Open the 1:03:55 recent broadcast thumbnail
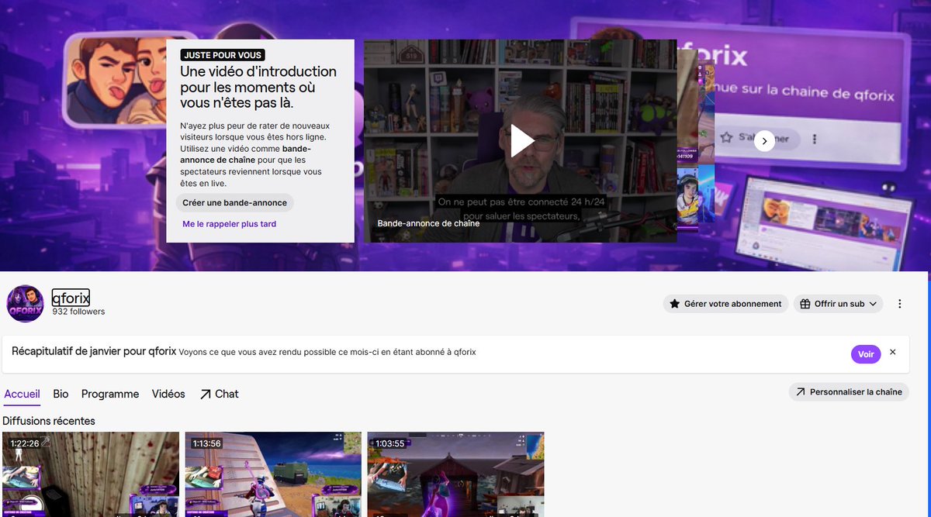Viewport: 931px width, 517px height. [455, 474]
